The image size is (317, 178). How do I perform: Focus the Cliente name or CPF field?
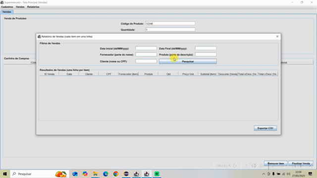pyautogui.click(x=146, y=61)
